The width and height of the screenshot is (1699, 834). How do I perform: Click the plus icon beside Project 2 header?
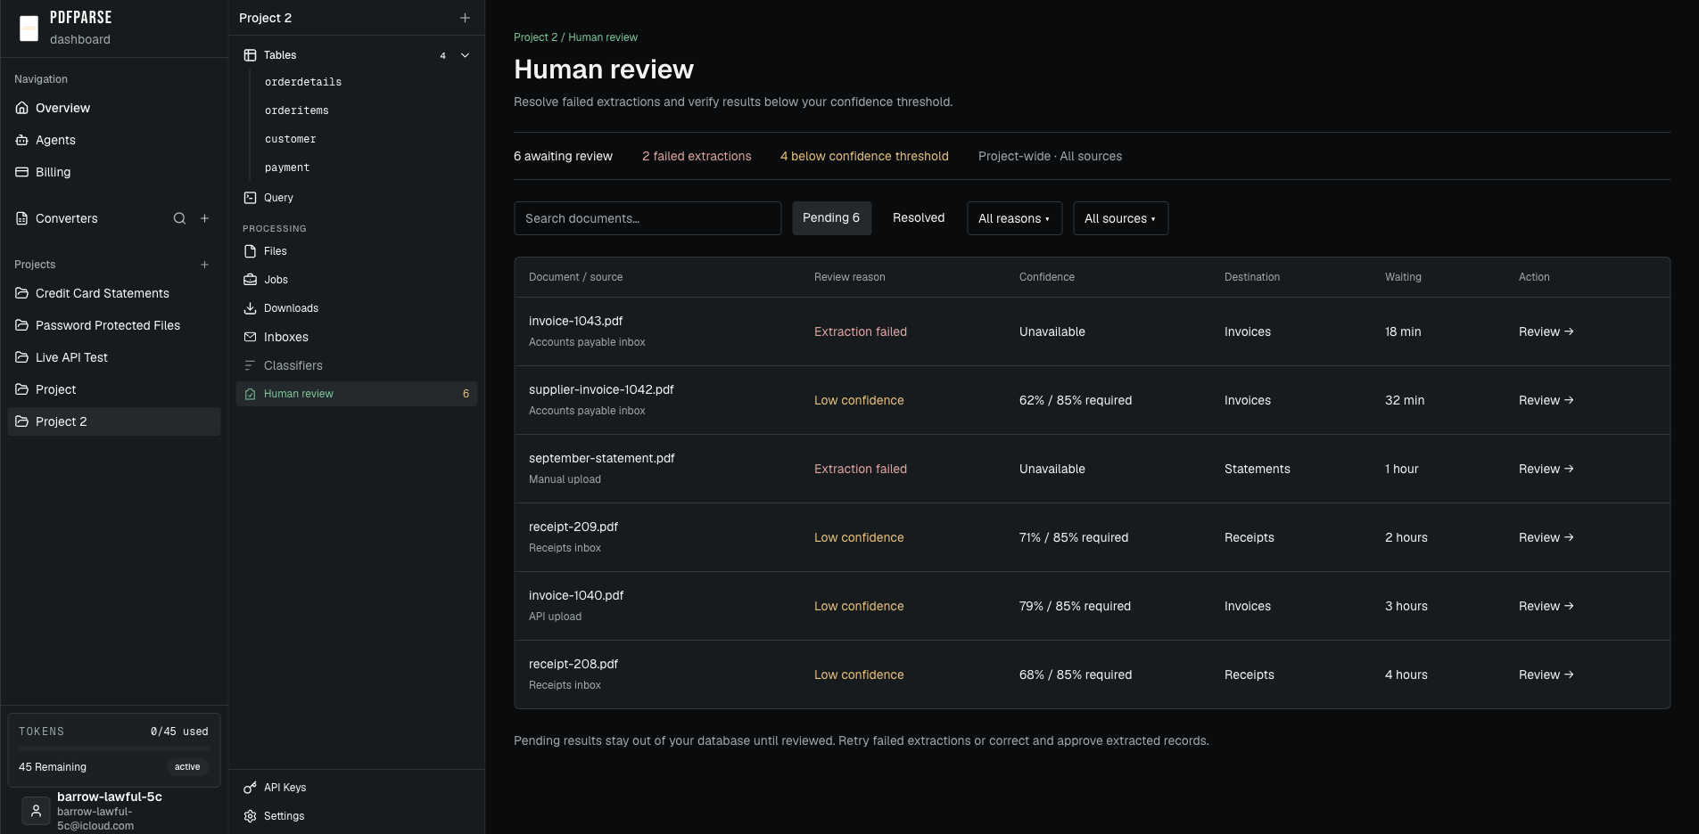(x=465, y=18)
